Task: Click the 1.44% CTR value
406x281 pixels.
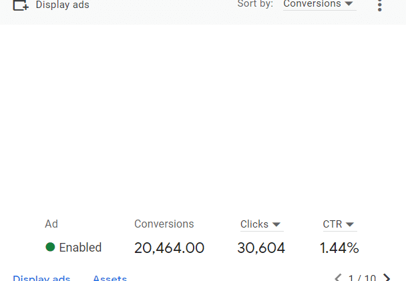Action: pyautogui.click(x=339, y=248)
